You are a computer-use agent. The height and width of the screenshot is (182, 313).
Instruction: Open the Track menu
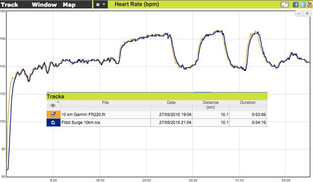click(10, 5)
